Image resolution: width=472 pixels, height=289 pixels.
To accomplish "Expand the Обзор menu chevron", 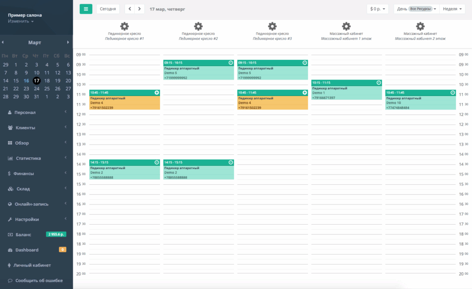I will (65, 142).
